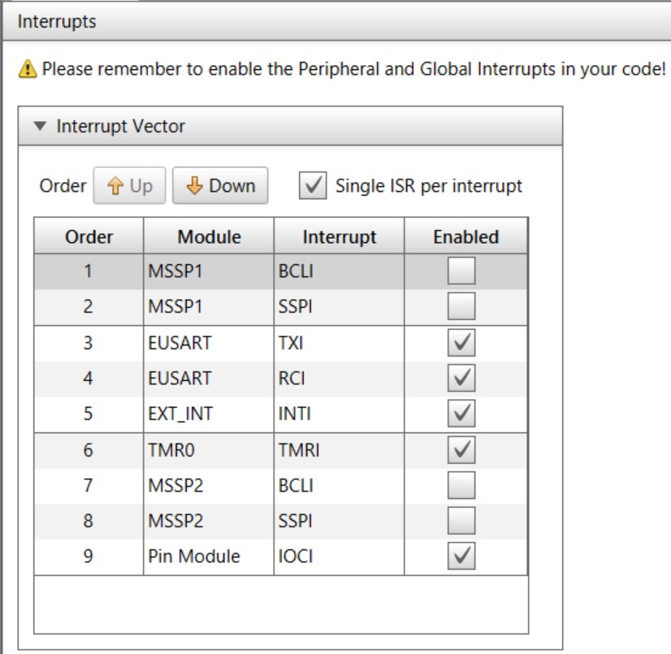The height and width of the screenshot is (654, 671).
Task: Click the Down order button
Action: point(219,186)
